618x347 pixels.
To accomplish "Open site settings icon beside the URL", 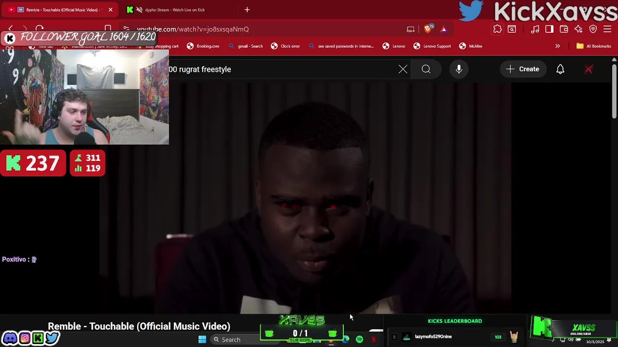I will [x=126, y=29].
